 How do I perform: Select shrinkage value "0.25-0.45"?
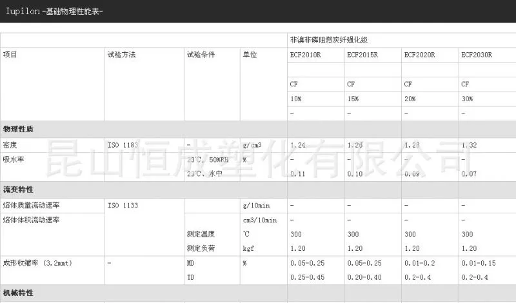tap(308, 278)
